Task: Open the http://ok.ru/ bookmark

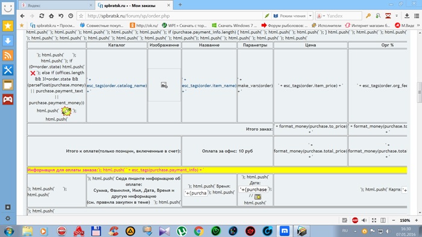Action: (x=143, y=25)
